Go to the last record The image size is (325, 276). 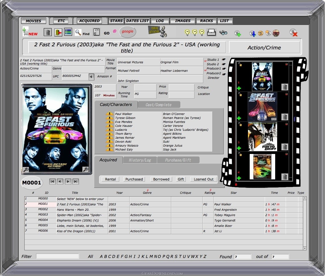pos(76,181)
